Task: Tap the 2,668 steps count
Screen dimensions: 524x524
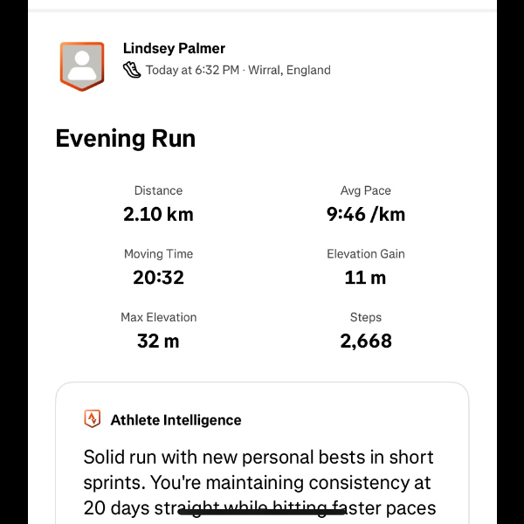Action: 366,341
